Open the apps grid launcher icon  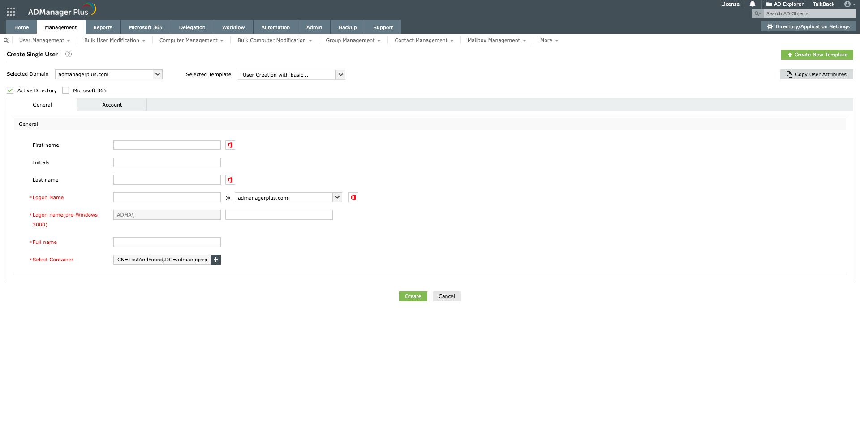tap(11, 12)
